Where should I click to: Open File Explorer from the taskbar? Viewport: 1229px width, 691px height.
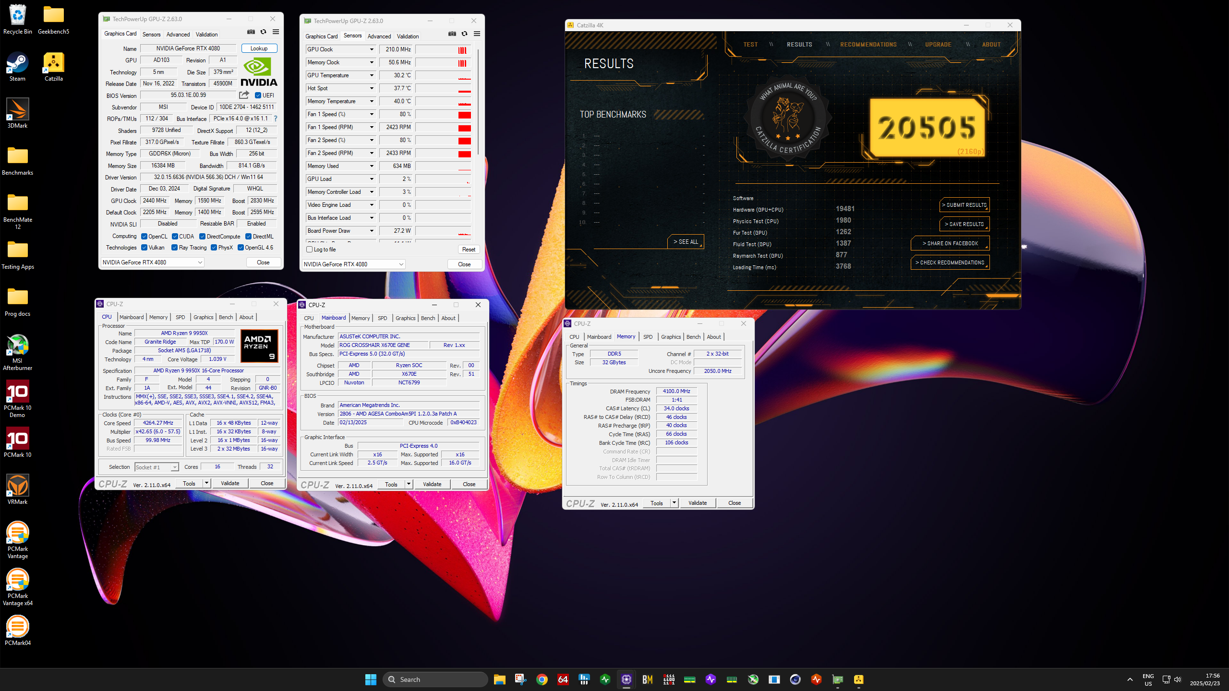click(500, 679)
